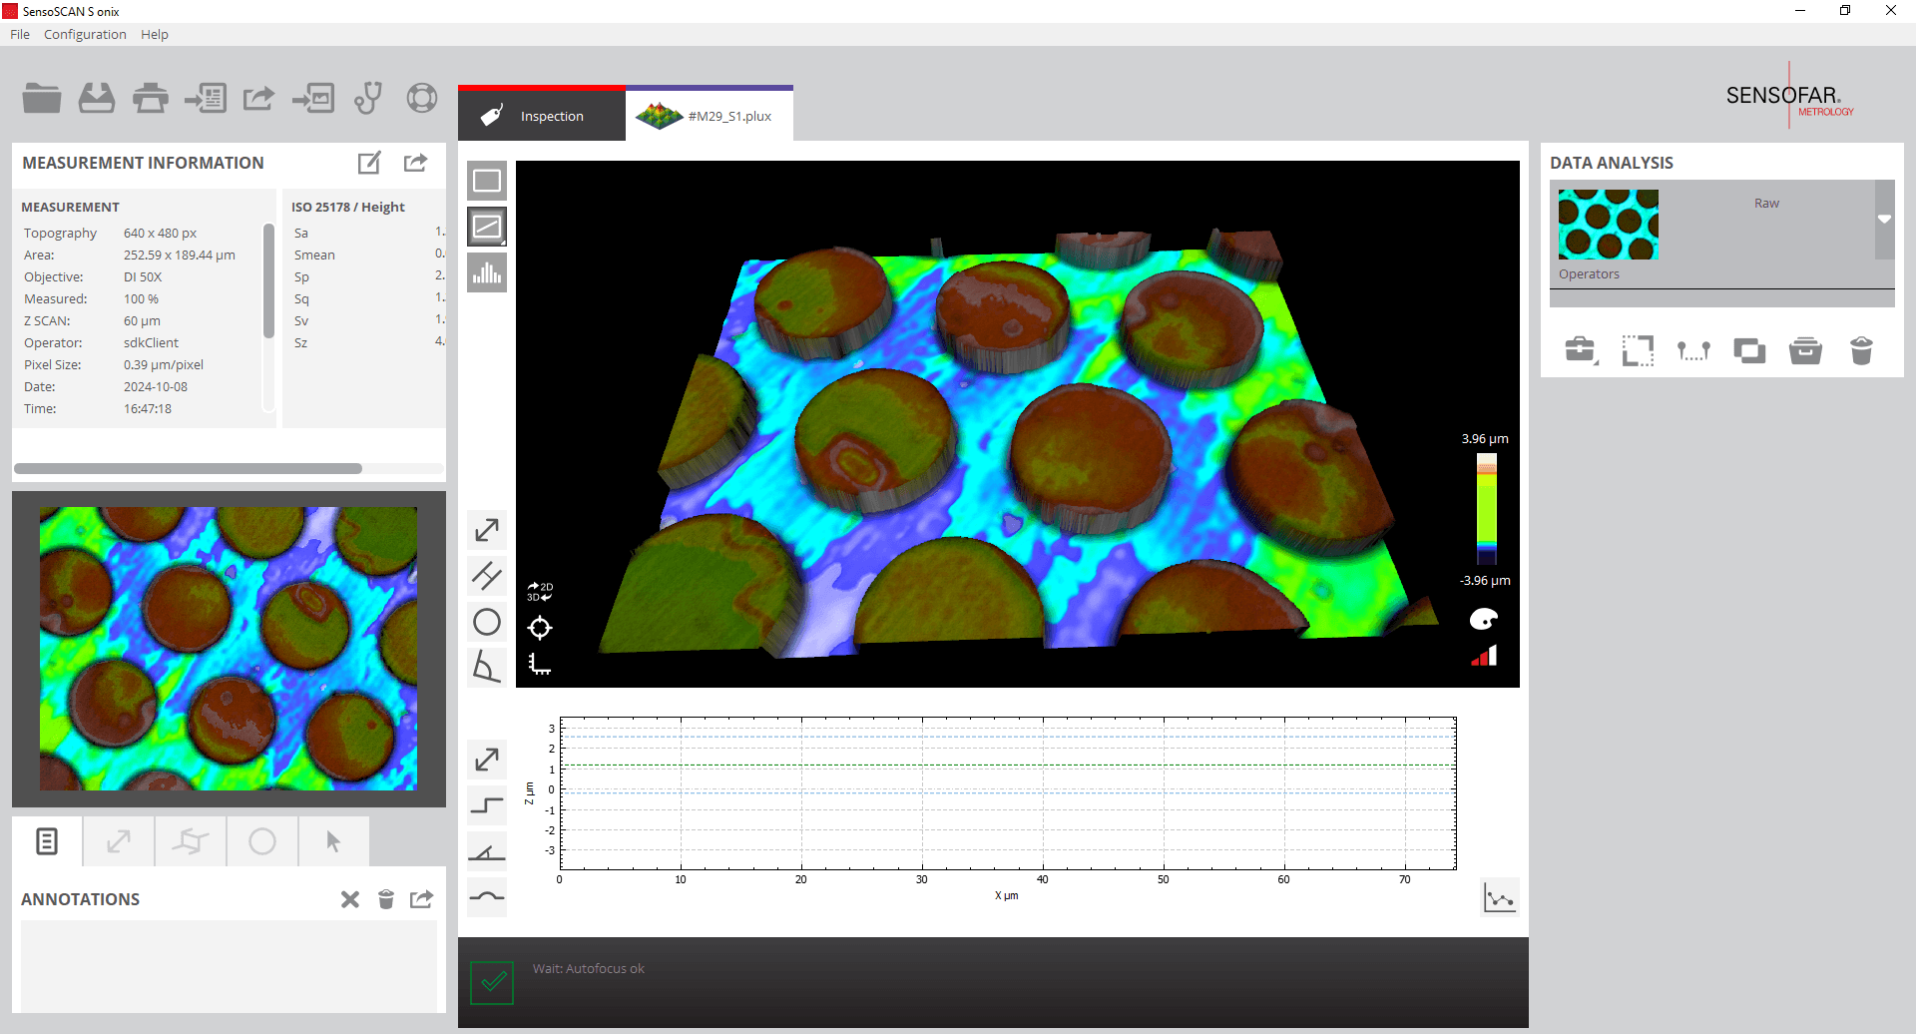Viewport: 1916px width, 1034px height.
Task: Open the plane annotation tab
Action: pos(191,841)
